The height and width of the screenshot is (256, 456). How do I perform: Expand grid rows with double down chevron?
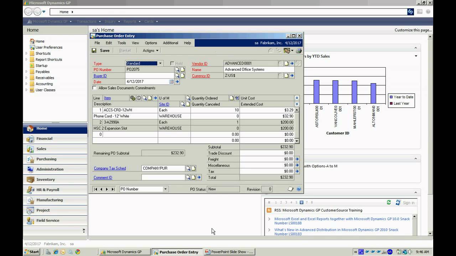click(297, 104)
